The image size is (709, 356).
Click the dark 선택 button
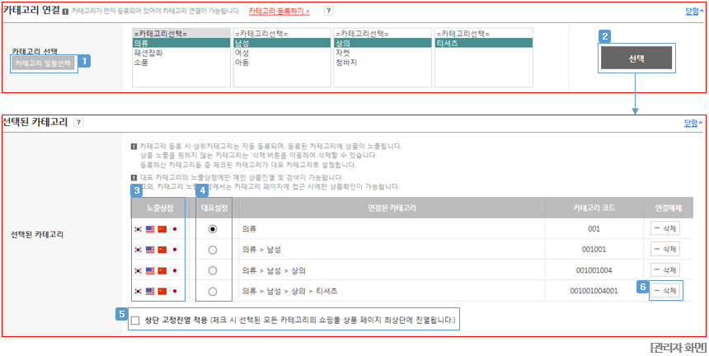tap(636, 59)
